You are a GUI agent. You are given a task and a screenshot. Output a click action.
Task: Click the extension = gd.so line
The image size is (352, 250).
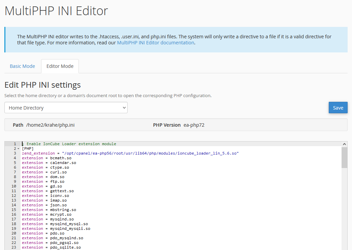coord(42,186)
